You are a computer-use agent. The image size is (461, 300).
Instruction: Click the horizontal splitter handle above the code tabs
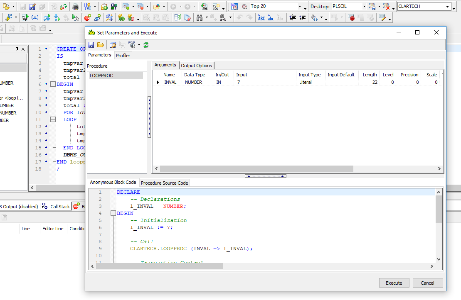pos(266,176)
